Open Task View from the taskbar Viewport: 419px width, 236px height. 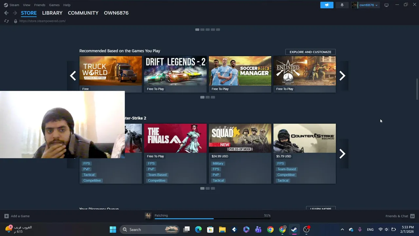pos(186,229)
